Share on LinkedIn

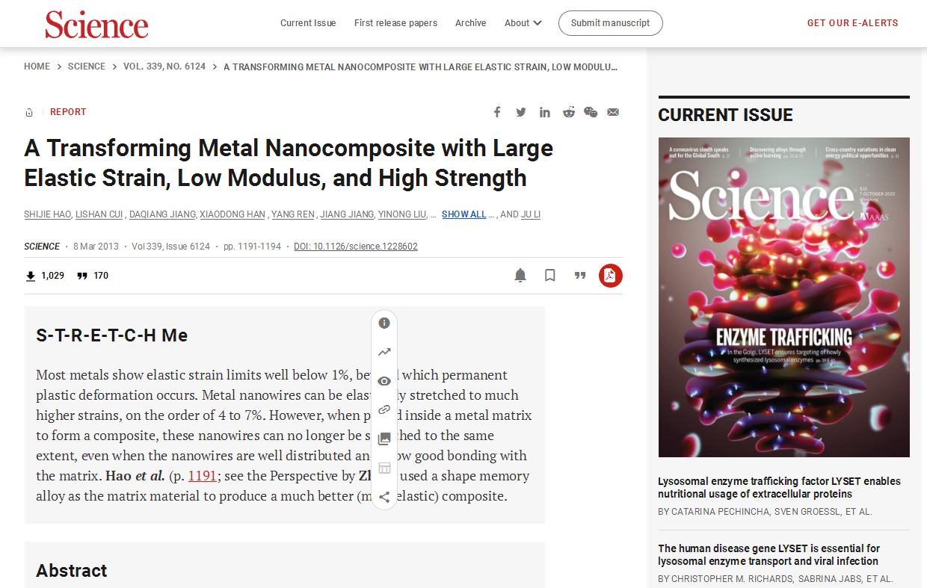pos(545,112)
